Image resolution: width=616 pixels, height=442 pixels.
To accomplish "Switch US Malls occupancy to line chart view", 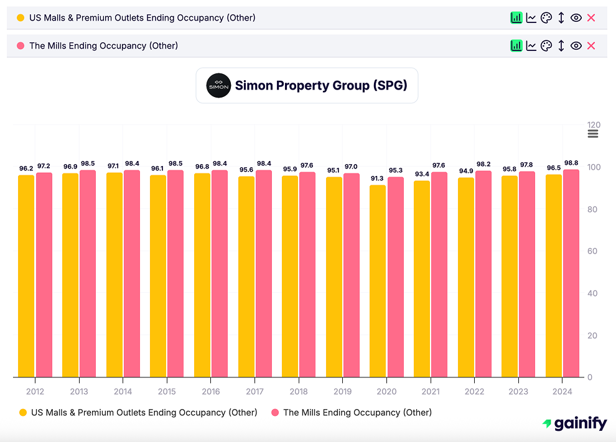I will tap(531, 17).
